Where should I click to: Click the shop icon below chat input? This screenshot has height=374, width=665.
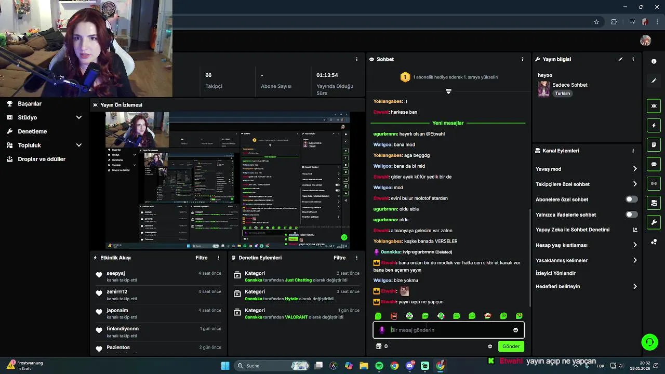pos(379,346)
